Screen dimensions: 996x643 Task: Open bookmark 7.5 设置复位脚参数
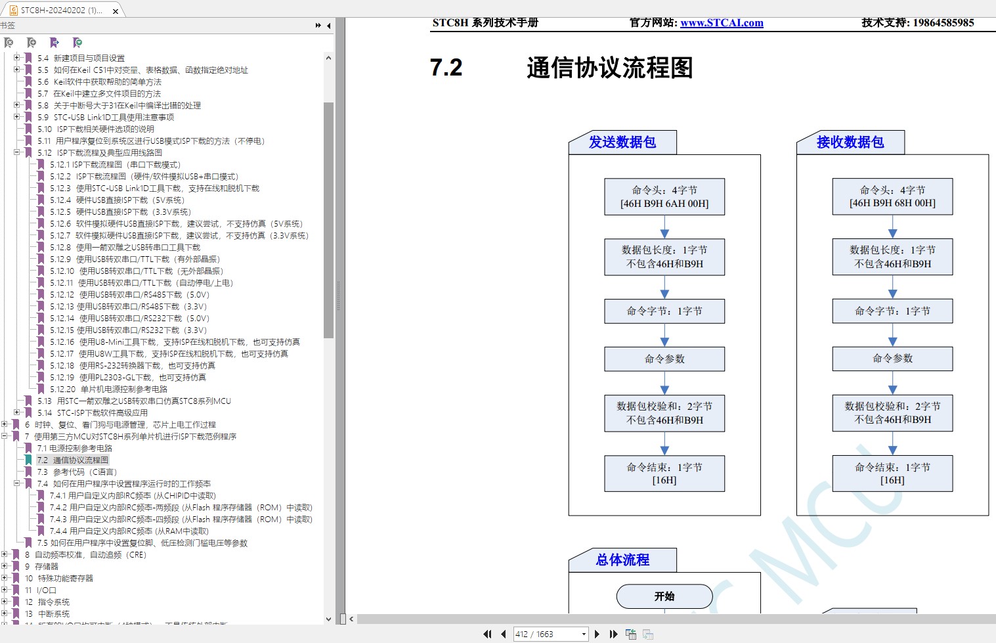(x=142, y=543)
